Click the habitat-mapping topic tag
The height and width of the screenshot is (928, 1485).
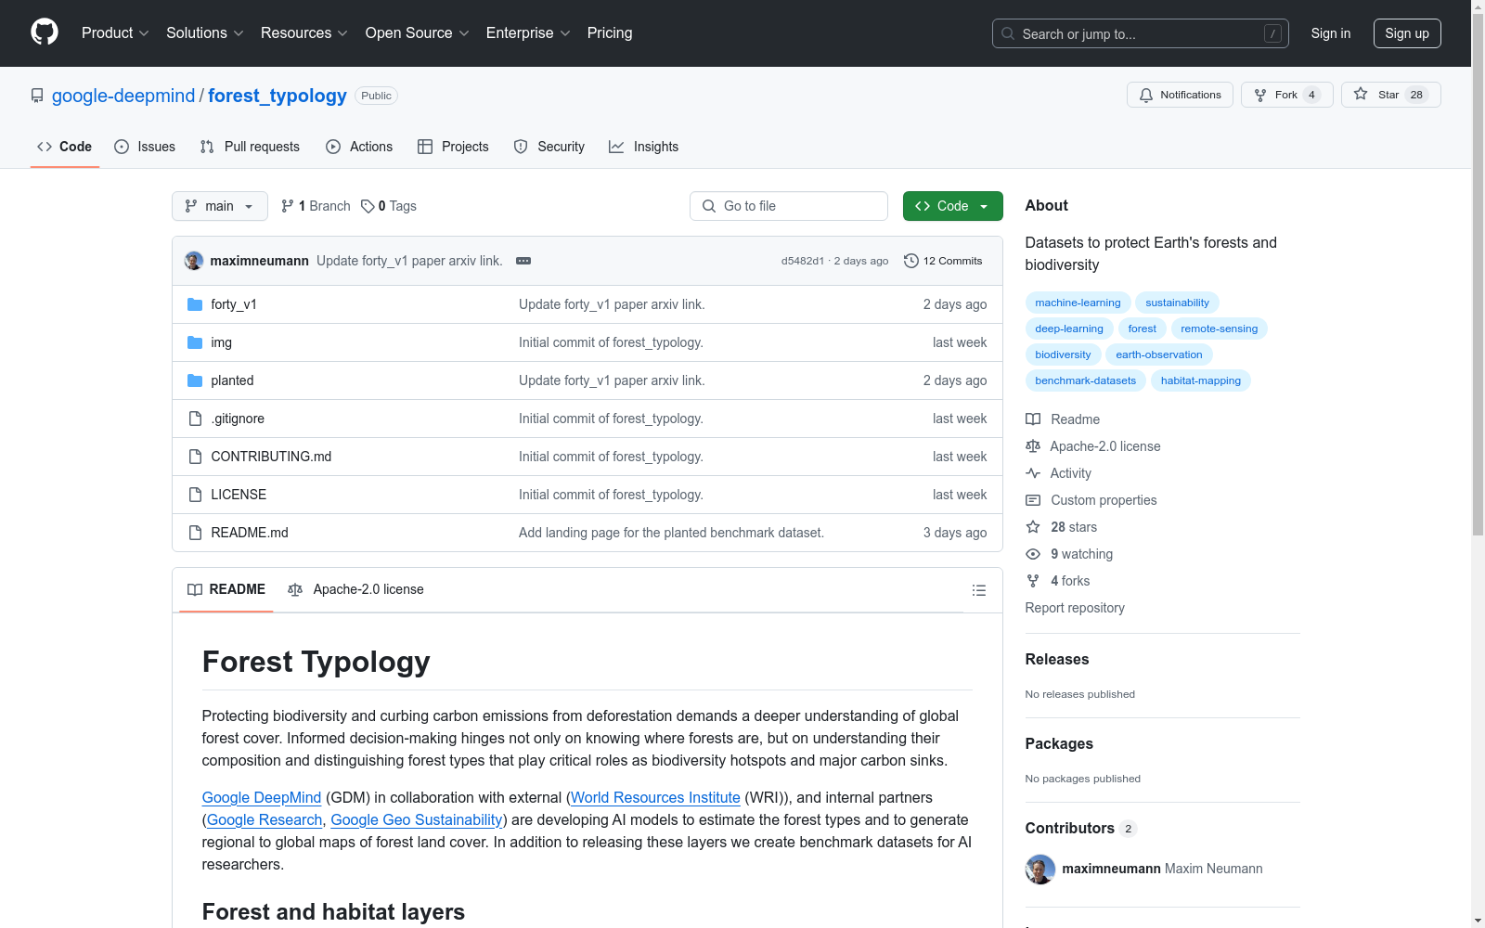tap(1200, 380)
